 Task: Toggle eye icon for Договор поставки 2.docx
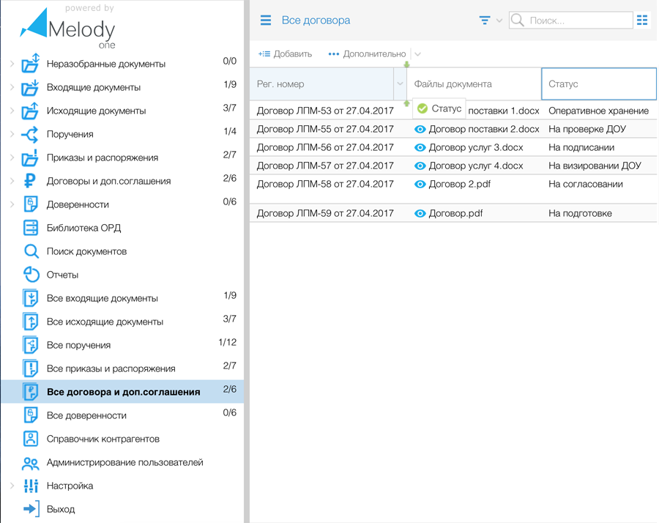(420, 129)
